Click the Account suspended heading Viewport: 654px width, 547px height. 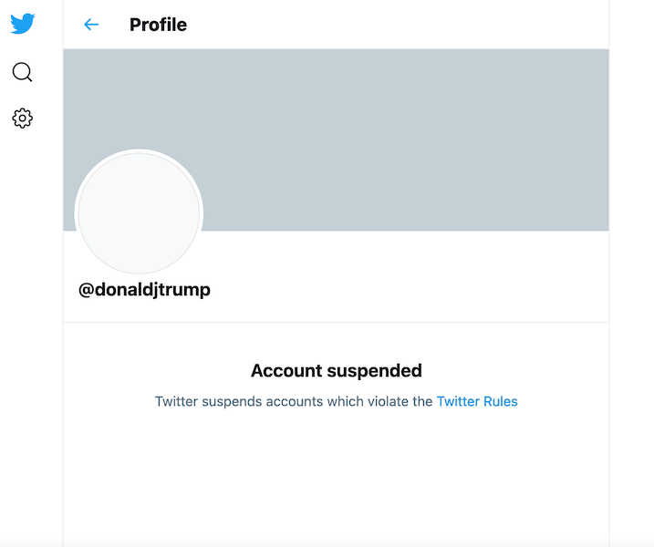[337, 371]
